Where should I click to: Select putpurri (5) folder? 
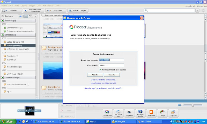click(10, 60)
